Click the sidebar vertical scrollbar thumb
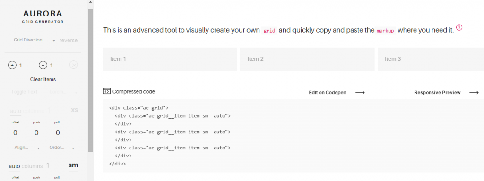484x181 pixels. coord(90,80)
